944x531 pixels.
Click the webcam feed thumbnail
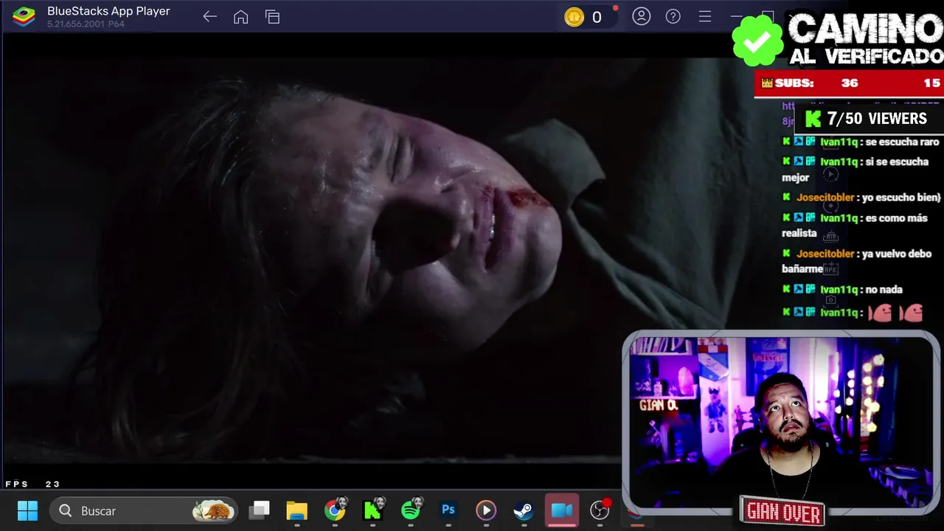(781, 421)
